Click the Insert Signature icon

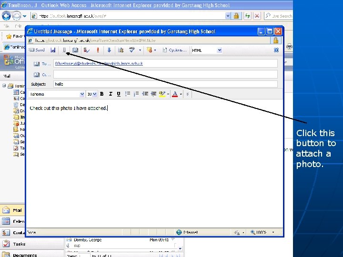[x=121, y=50]
